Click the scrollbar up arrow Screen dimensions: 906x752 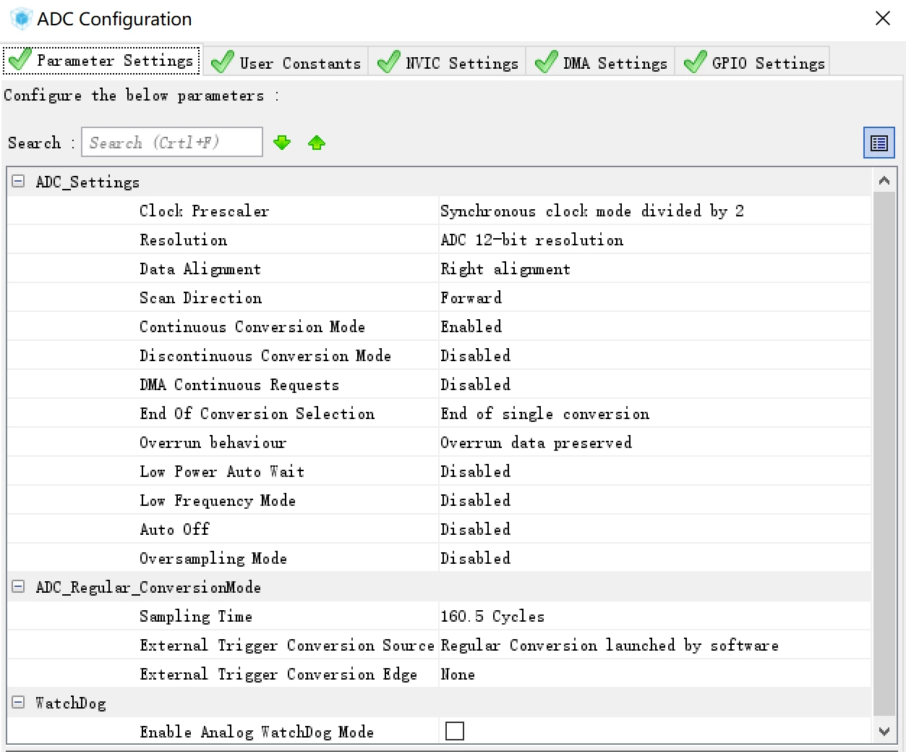coord(884,181)
